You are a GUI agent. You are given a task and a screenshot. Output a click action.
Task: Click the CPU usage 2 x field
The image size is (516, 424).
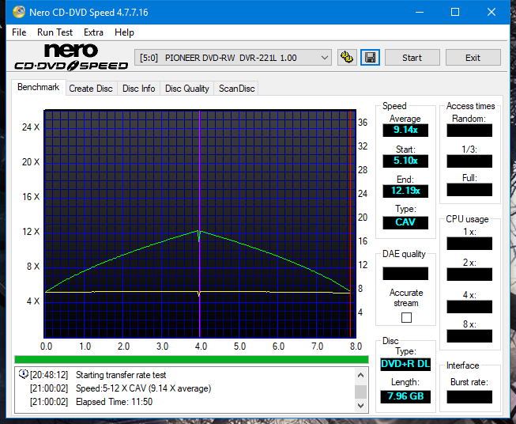tap(469, 274)
